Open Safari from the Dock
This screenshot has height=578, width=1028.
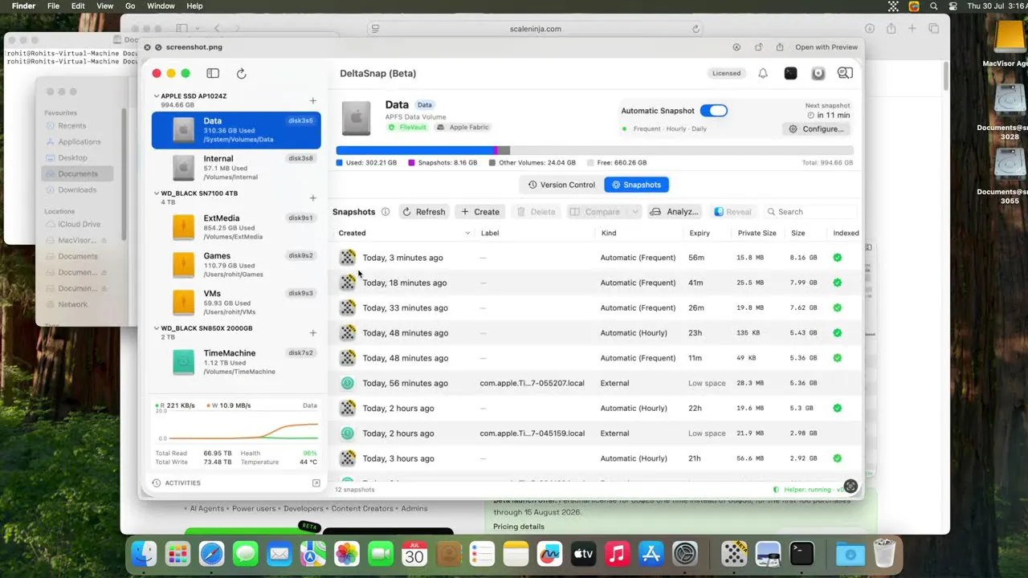click(x=212, y=553)
